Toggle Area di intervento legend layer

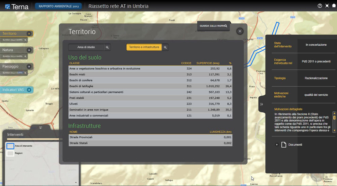[x=10, y=146]
